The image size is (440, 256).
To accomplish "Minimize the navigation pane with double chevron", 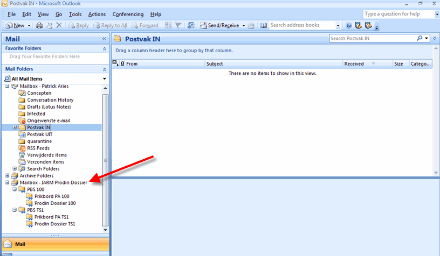I will coord(104,39).
